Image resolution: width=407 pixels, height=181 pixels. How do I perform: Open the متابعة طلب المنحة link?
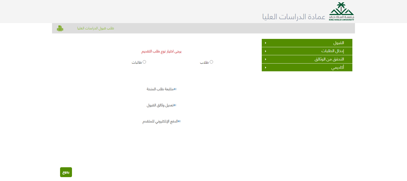coord(160,89)
